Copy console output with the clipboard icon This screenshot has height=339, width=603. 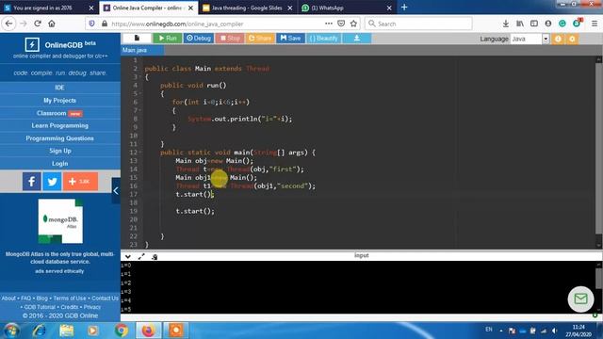coord(155,256)
